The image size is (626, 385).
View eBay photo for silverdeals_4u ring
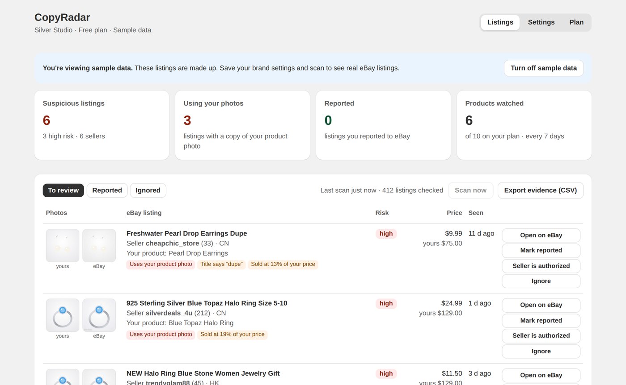point(99,315)
